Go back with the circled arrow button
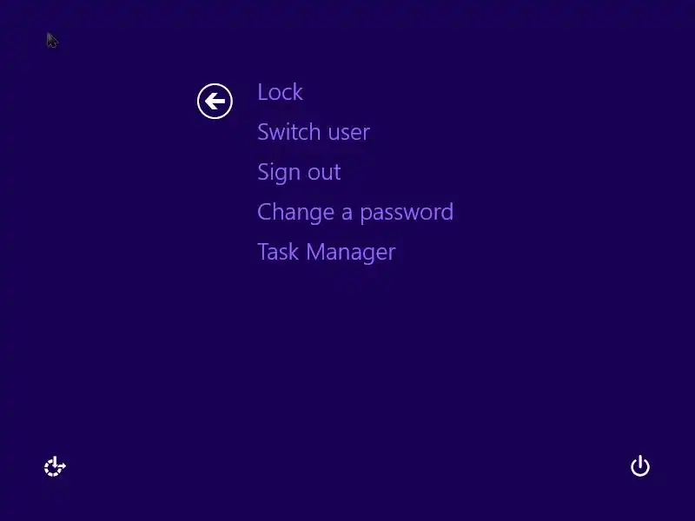The width and height of the screenshot is (695, 521). 215,101
